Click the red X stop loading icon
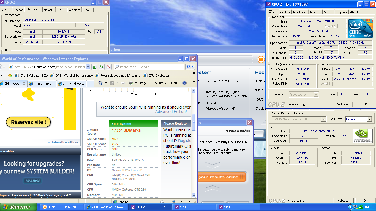 (x=109, y=67)
